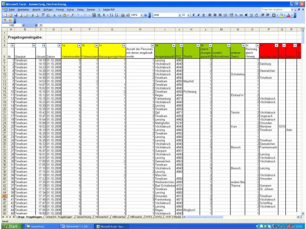Click the Excel Help question-mark icon
Screen dimensions: 306x229
pyautogui.click(x=145, y=15)
